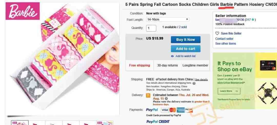The image size is (277, 125).
Task: Open the Contact seller link
Action: click(x=224, y=39)
